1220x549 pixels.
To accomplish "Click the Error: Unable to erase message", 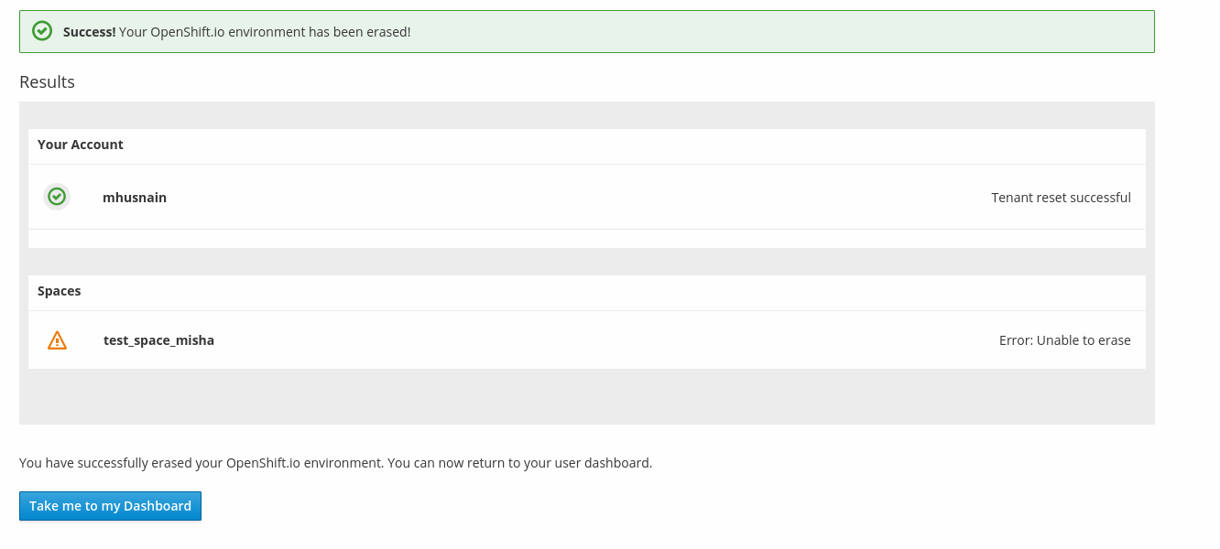I will pos(1064,339).
